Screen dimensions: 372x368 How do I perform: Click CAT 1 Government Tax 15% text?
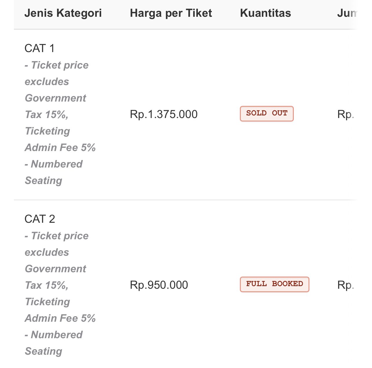(55, 106)
